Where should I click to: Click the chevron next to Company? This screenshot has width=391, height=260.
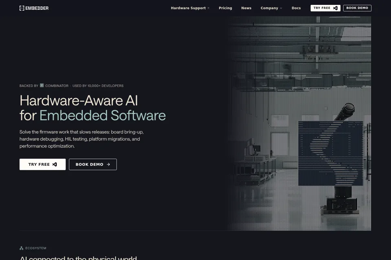(x=281, y=8)
